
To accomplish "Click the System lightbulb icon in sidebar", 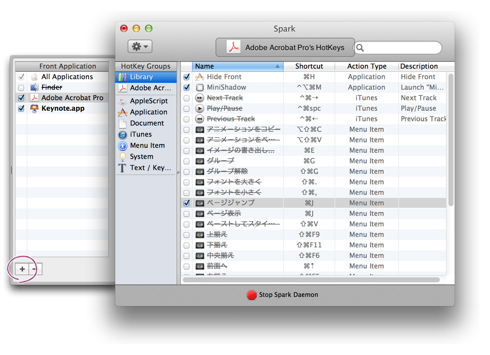I will (x=123, y=157).
